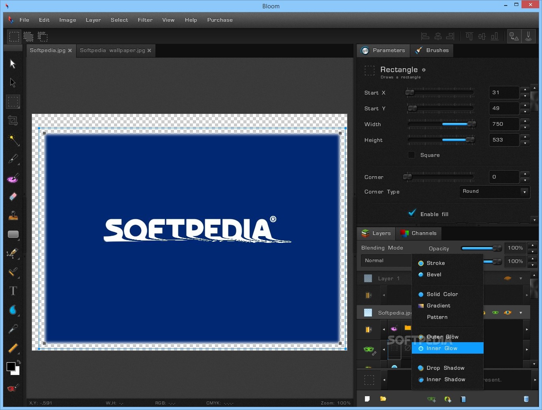Open the Channels tab
The height and width of the screenshot is (410, 542).
pos(419,233)
